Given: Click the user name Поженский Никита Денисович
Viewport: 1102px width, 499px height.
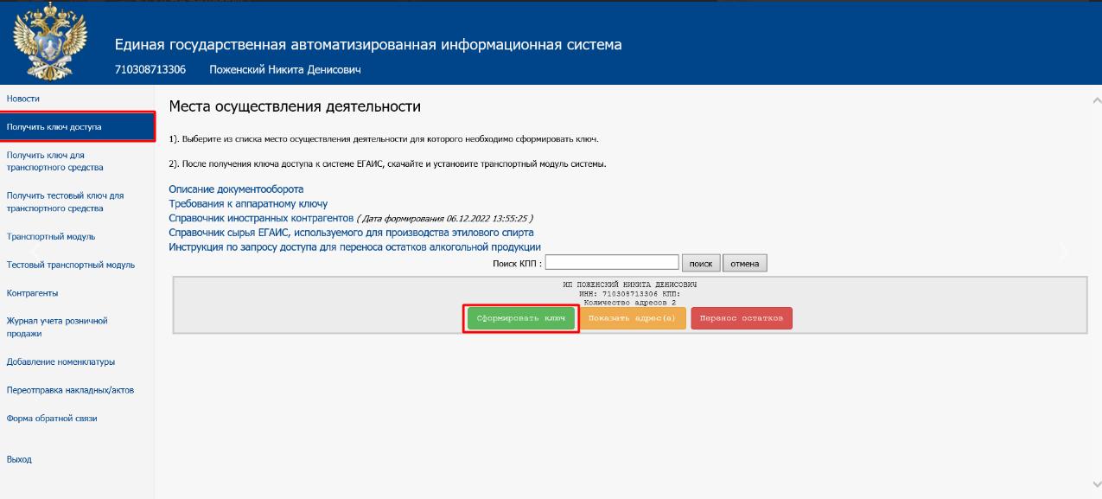Looking at the screenshot, I should [285, 69].
